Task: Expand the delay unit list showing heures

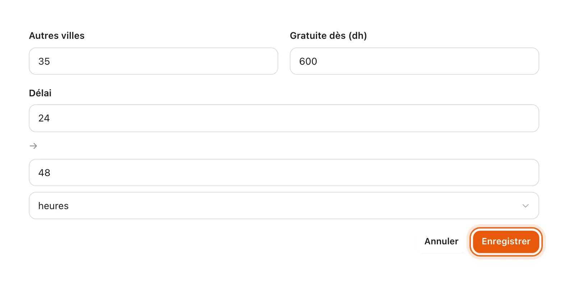Action: tap(284, 206)
